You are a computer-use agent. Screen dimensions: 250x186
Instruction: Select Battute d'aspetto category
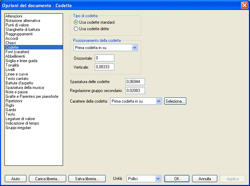click(34, 83)
